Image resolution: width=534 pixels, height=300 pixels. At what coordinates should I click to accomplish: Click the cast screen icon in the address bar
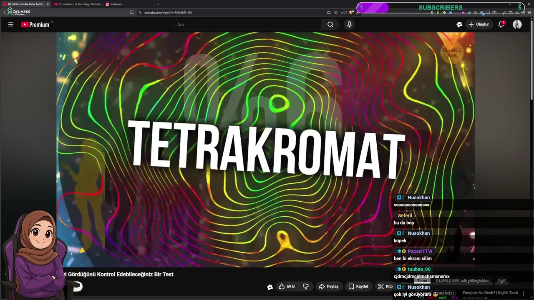pyautogui.click(x=329, y=12)
